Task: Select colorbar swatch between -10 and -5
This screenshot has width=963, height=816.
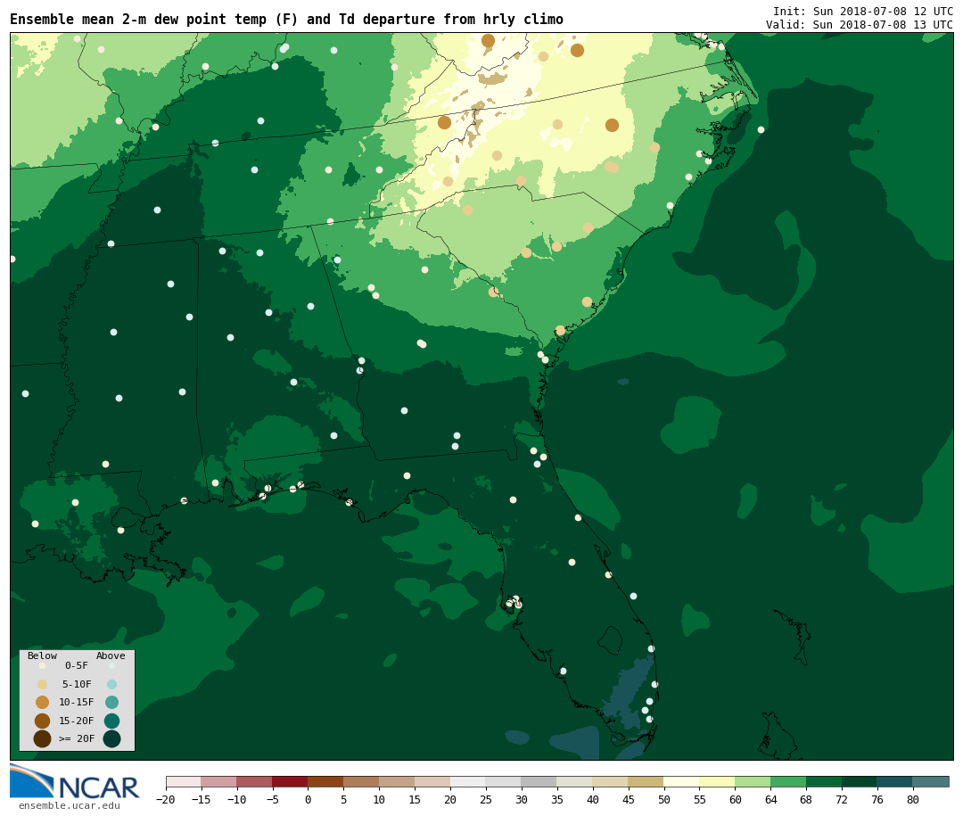Action: pyautogui.click(x=255, y=782)
